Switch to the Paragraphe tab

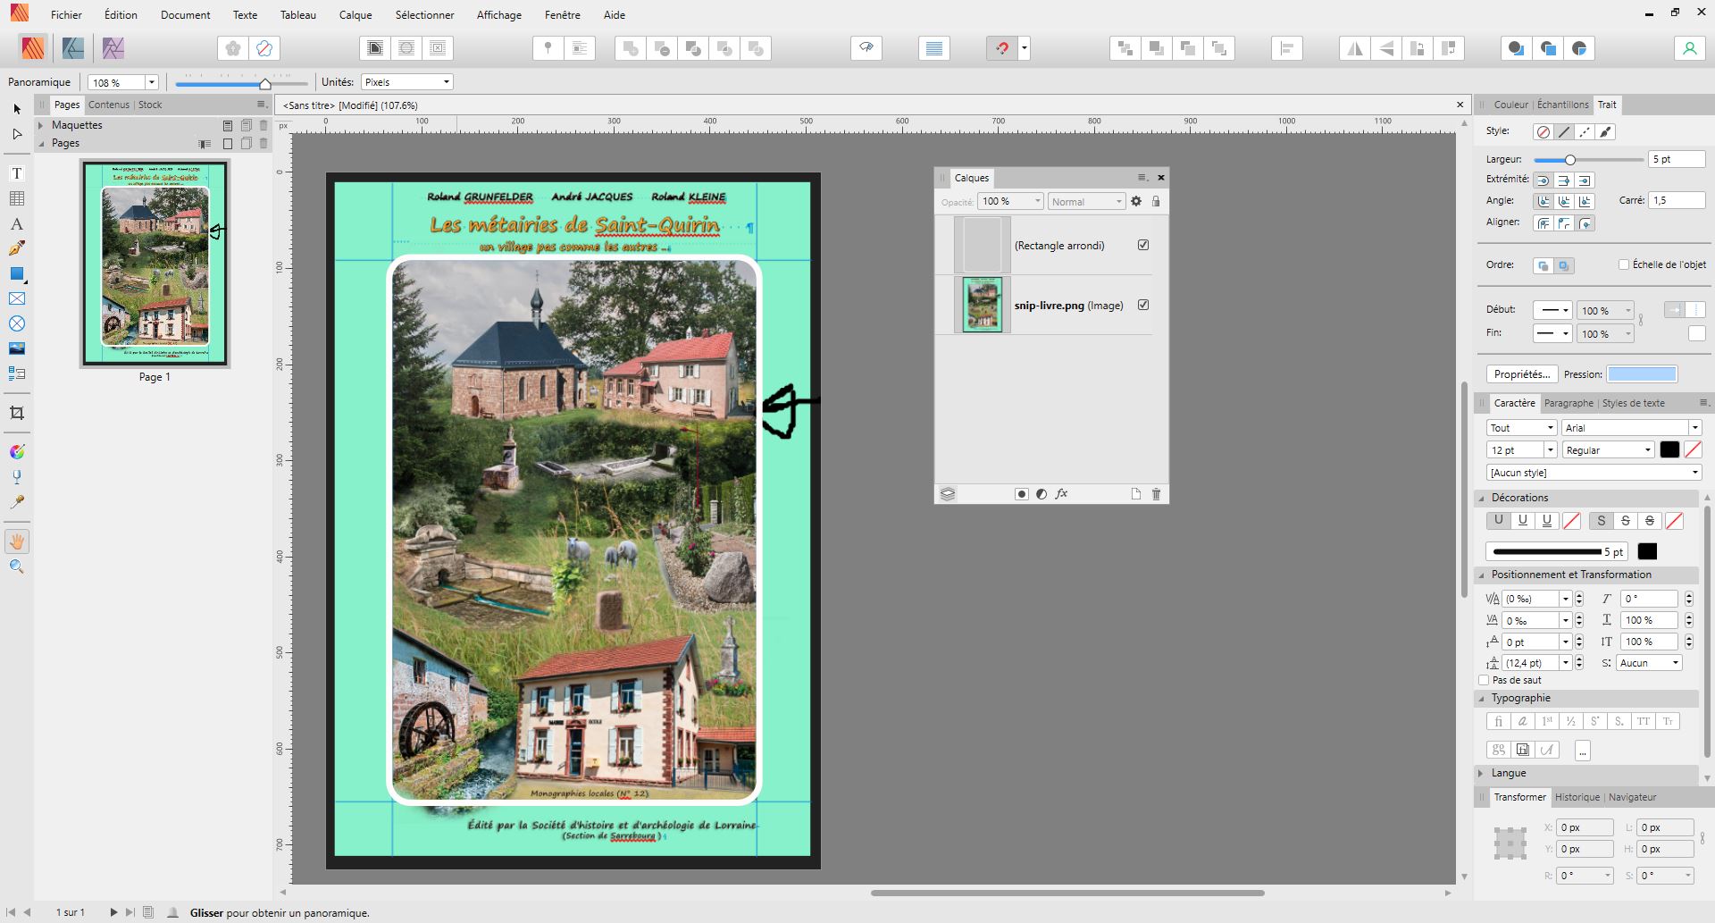tap(1569, 403)
